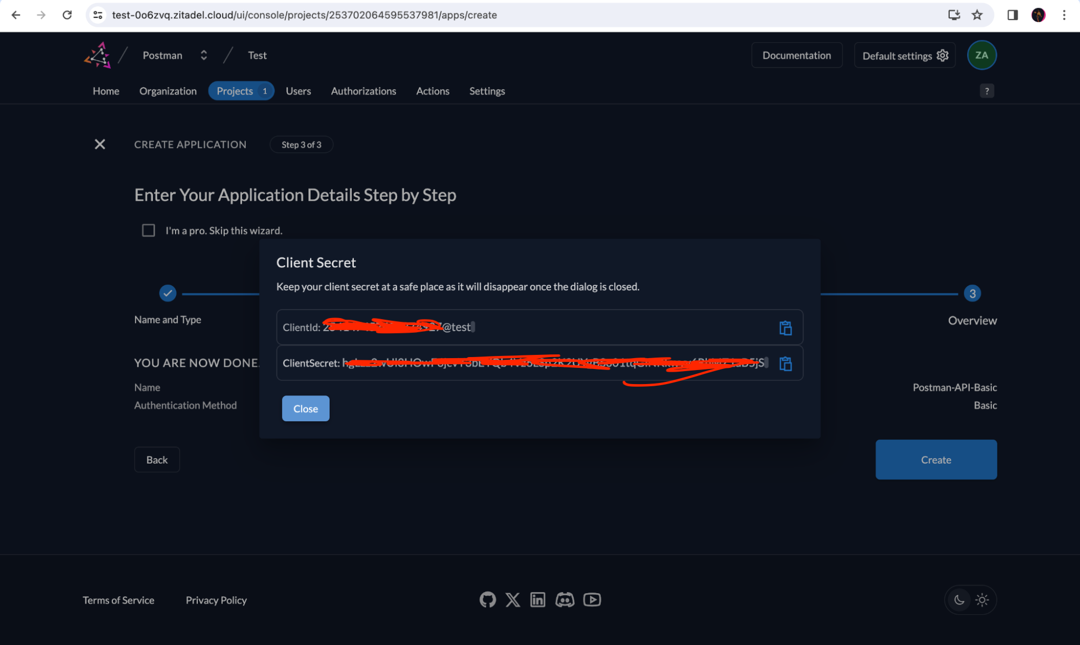Open the Discord footer icon
The image size is (1080, 645).
coord(565,600)
